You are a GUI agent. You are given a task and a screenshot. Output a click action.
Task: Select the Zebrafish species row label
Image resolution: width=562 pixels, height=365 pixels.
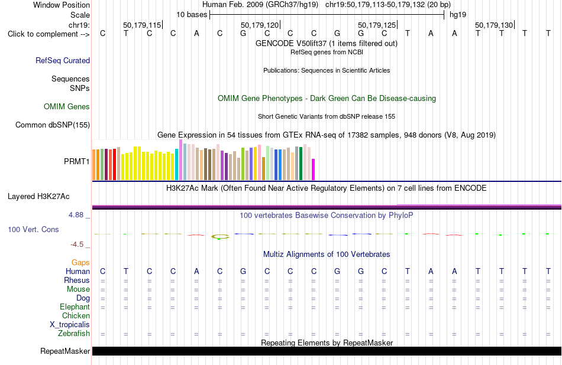(74, 333)
